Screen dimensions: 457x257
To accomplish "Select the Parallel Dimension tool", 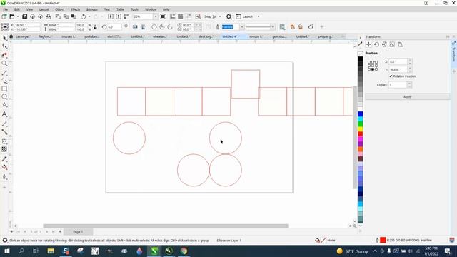I will (4, 124).
